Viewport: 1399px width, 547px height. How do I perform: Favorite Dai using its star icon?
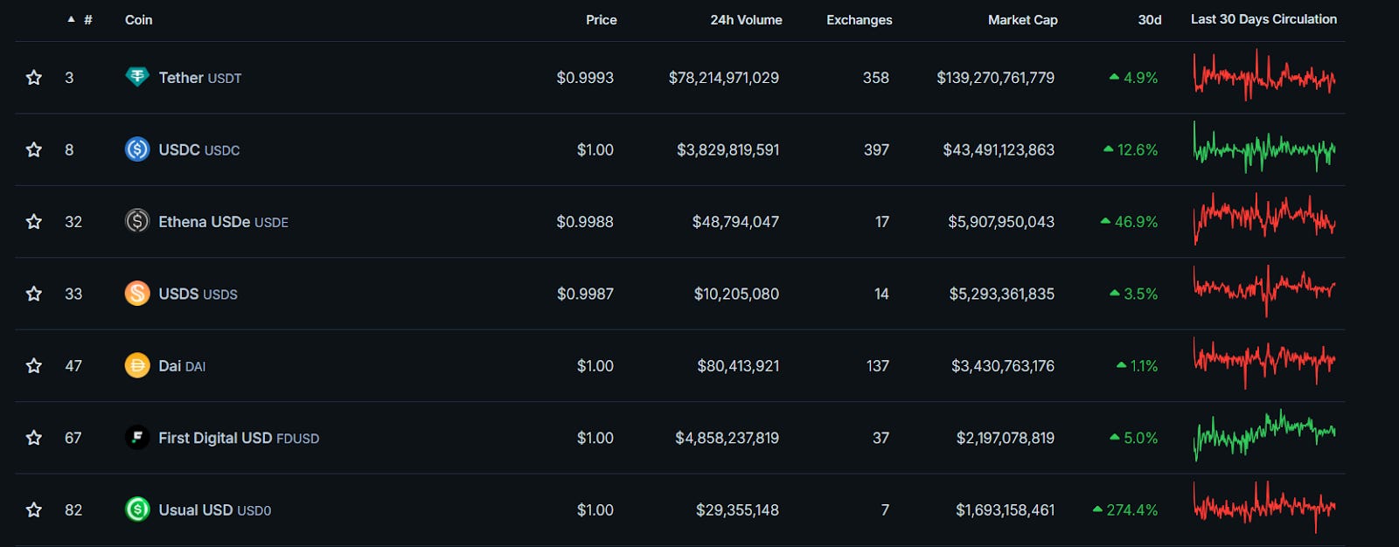pos(33,366)
